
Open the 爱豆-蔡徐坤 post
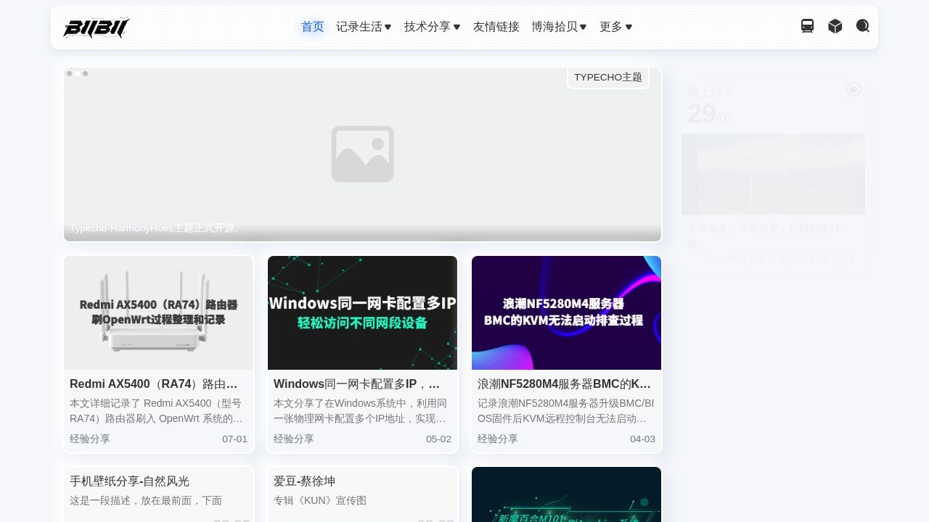coord(305,481)
